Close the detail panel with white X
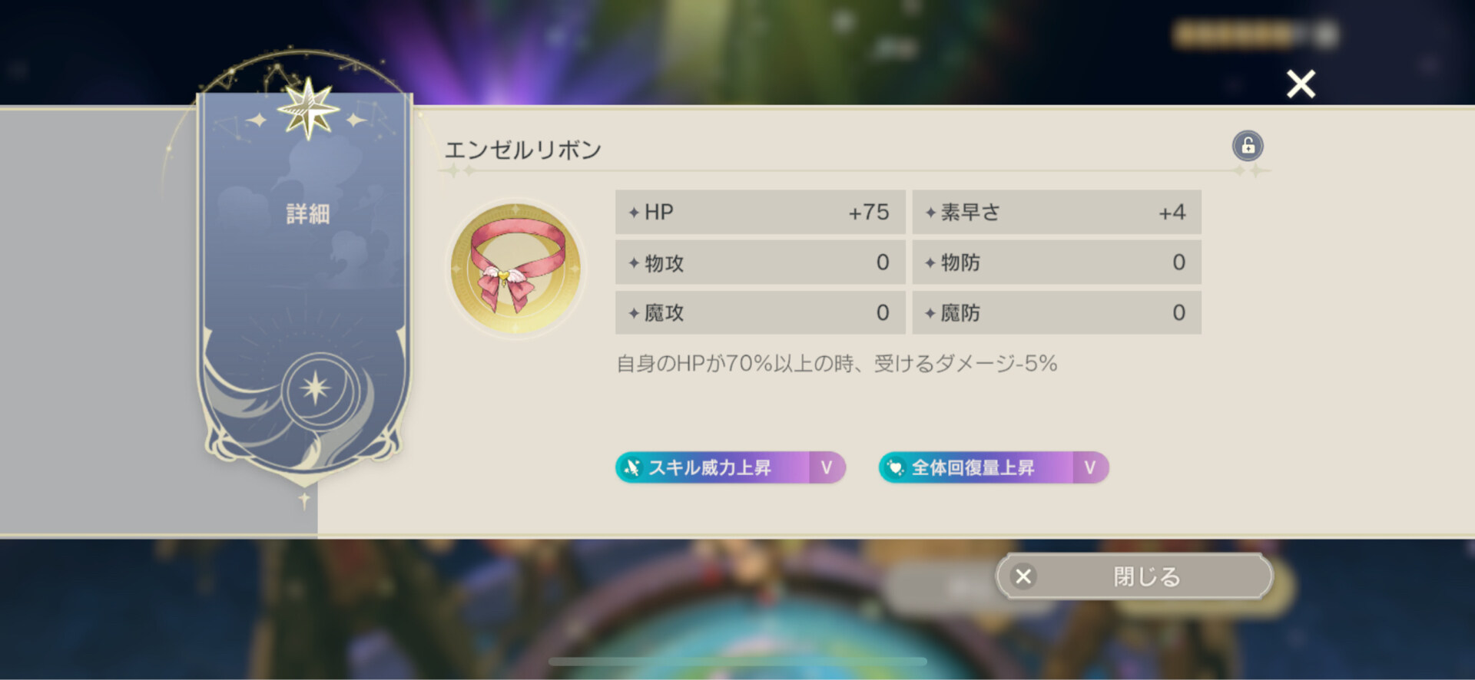 point(1301,84)
